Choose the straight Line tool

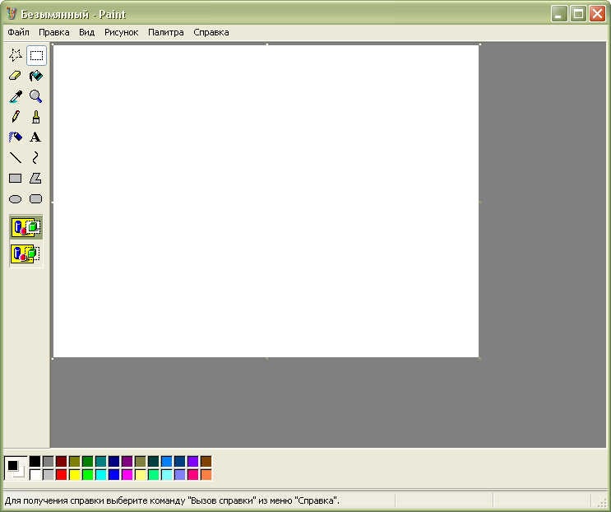(16, 157)
